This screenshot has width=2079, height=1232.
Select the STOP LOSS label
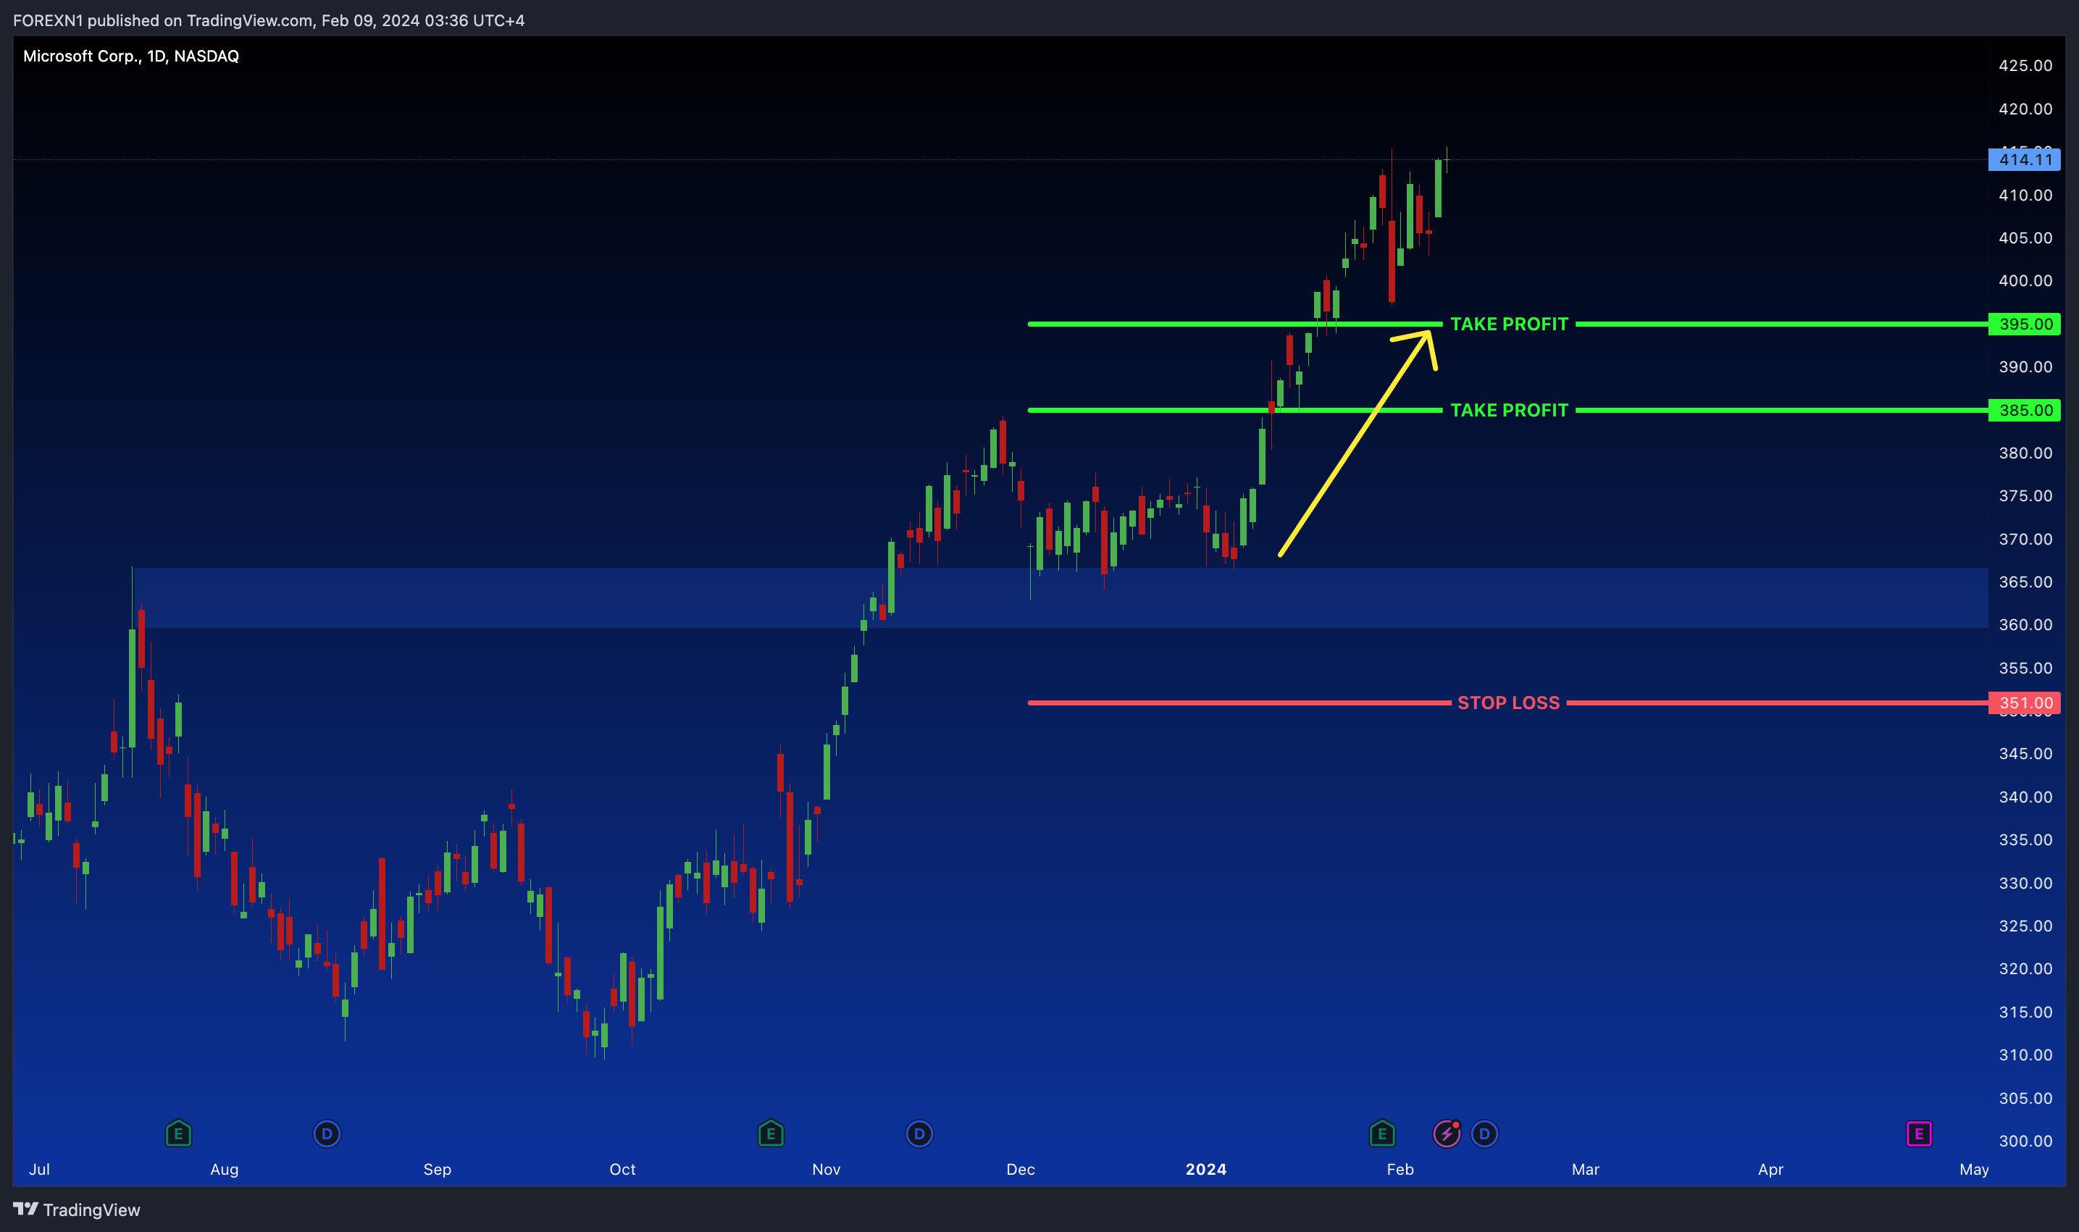1509,703
